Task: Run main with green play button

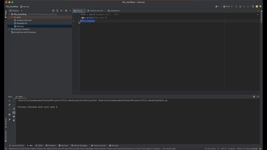Action: click(x=236, y=7)
